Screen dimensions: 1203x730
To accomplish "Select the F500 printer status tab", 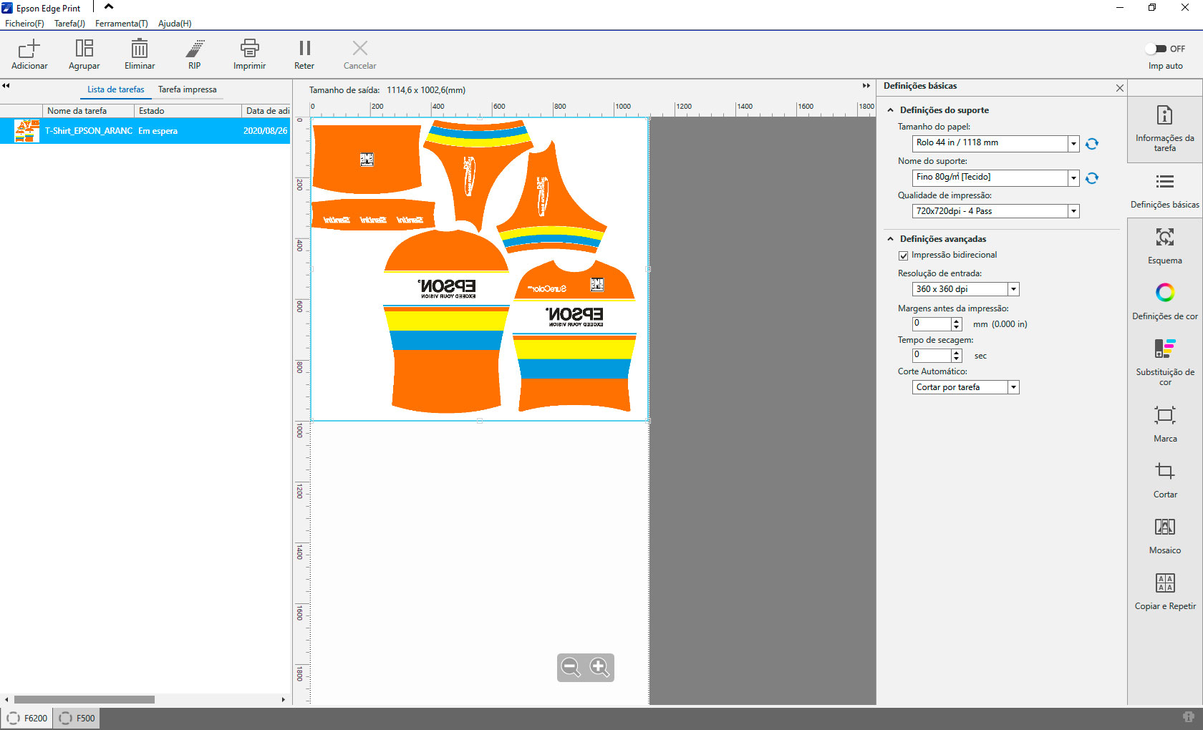I will tap(77, 718).
